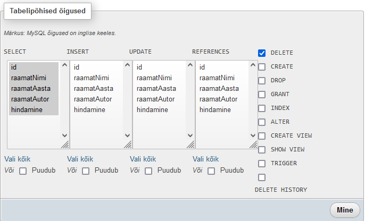Select hindamine in the UPDATE list
Screen dimensions: 365x221
(x=152, y=110)
